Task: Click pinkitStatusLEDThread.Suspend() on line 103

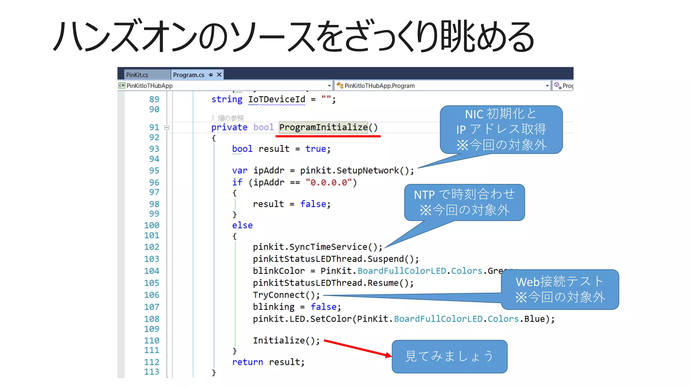Action: click(336, 259)
